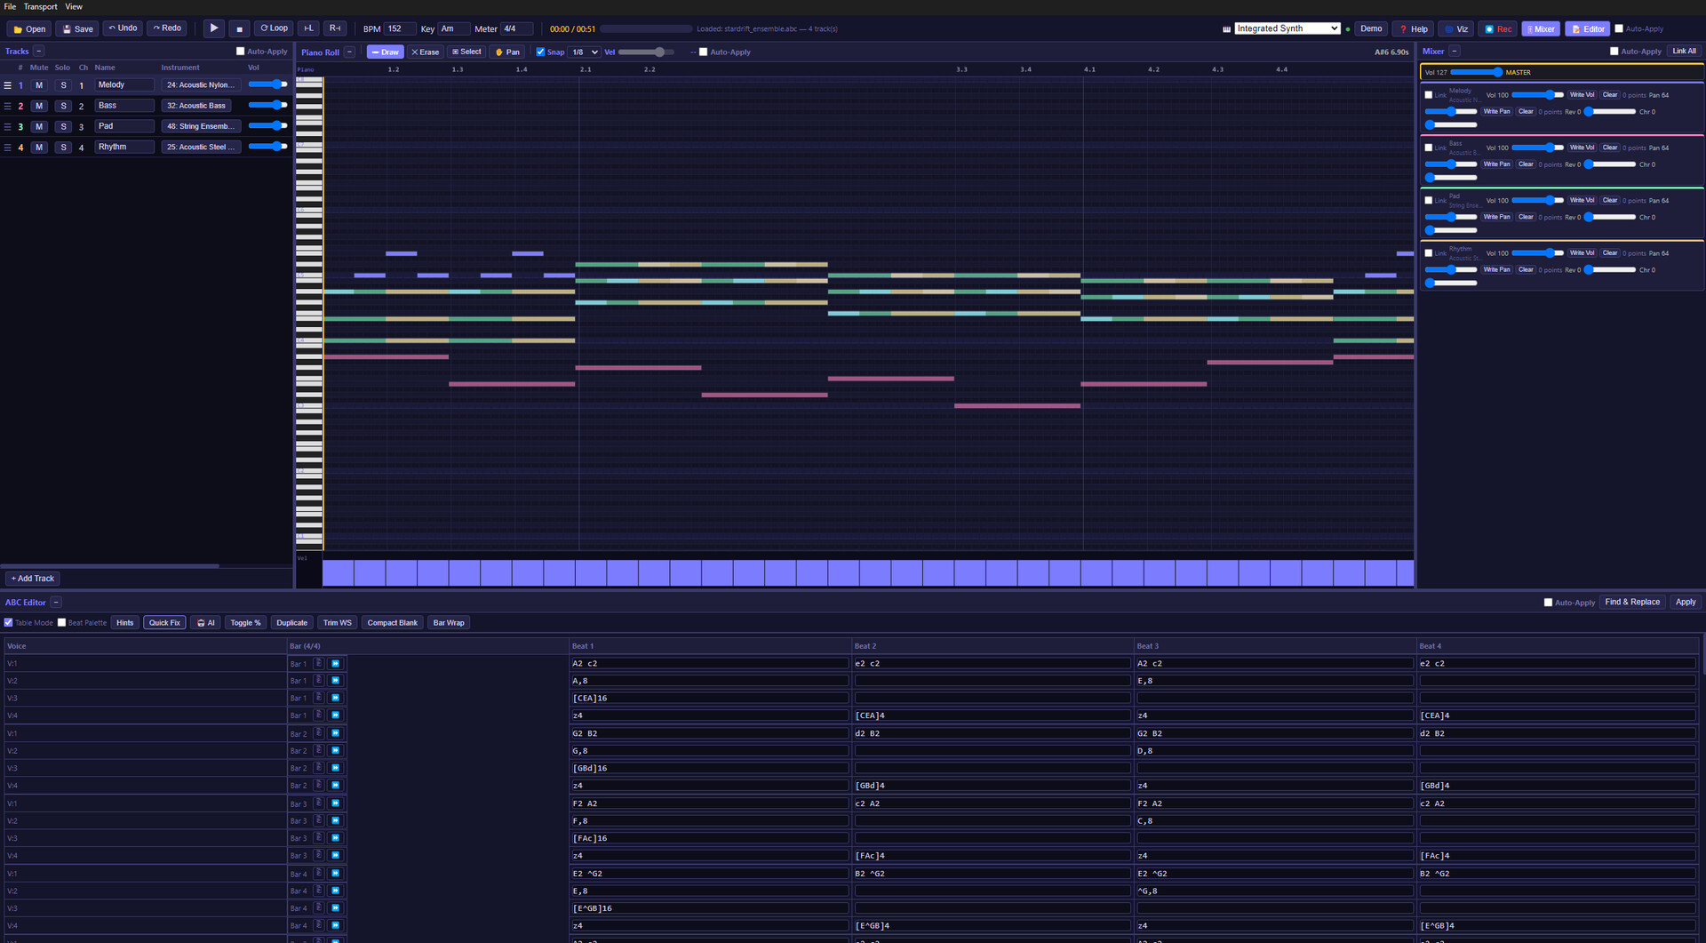Enable Beat Palette checkbox

61,623
